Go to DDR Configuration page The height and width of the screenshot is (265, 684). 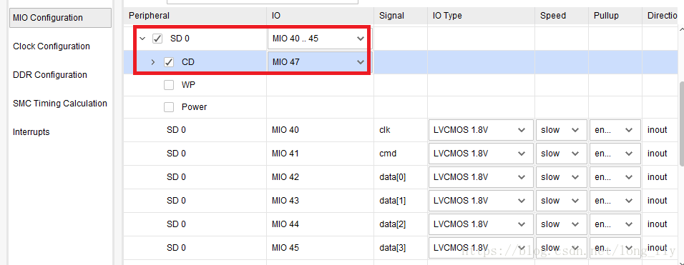tap(50, 75)
